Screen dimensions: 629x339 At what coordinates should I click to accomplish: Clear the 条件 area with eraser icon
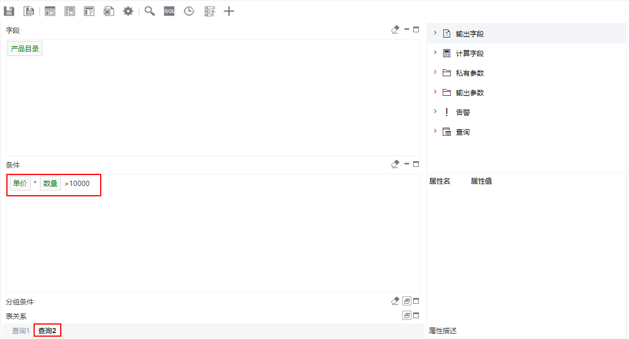395,164
